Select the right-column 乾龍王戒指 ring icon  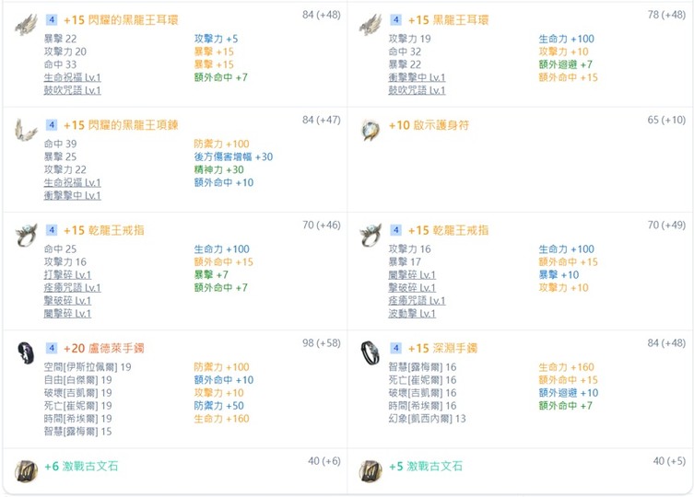[x=370, y=234]
